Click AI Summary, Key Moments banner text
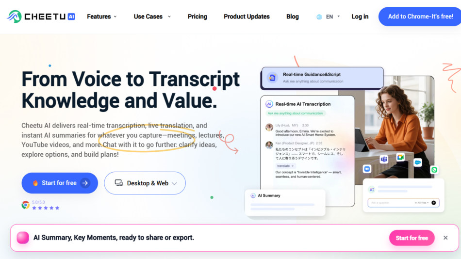 click(114, 238)
